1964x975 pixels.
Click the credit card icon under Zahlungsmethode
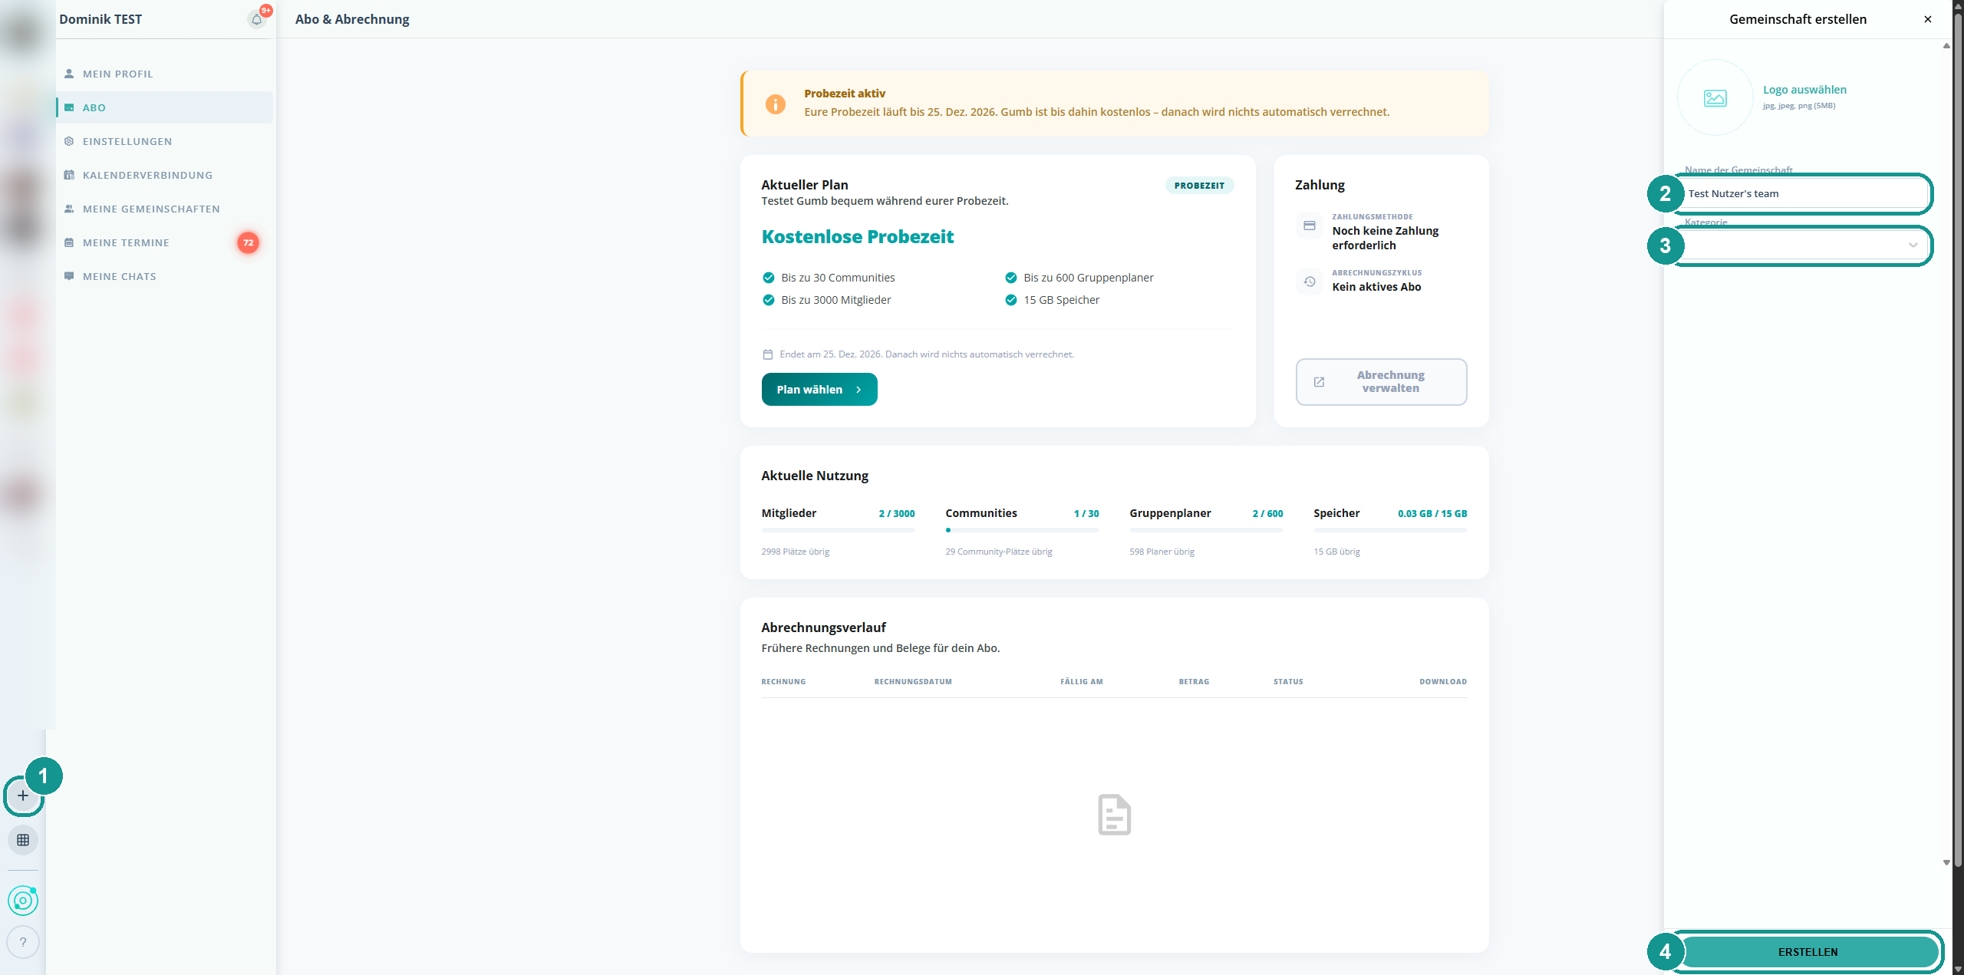pos(1310,226)
